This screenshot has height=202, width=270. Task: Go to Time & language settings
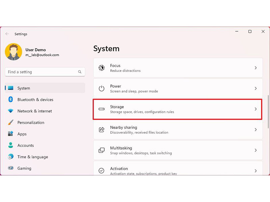pyautogui.click(x=45, y=157)
